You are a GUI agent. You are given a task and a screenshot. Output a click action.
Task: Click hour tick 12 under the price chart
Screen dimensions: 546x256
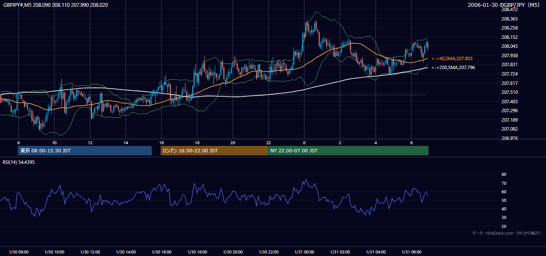(90, 143)
